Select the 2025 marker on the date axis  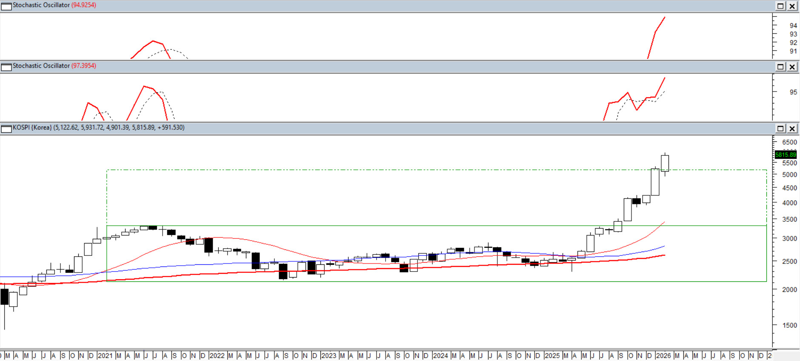point(552,355)
